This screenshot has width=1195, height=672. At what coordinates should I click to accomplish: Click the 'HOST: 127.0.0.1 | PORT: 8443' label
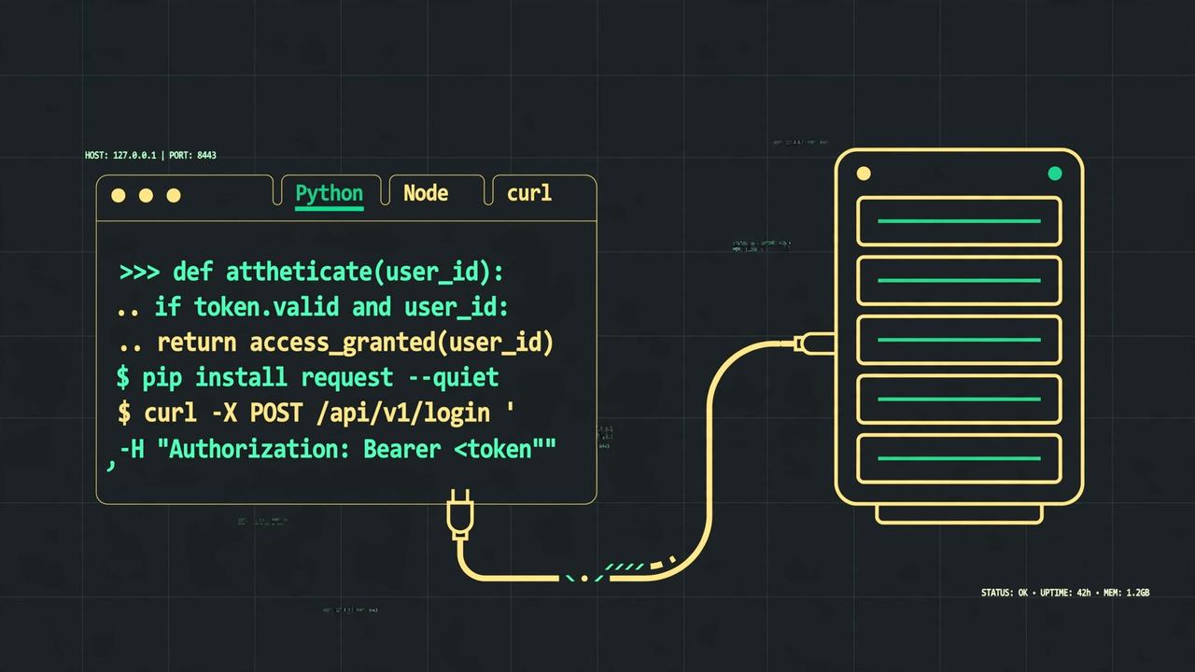click(x=150, y=155)
